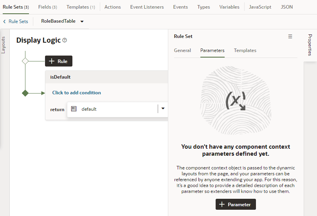Viewport: 317px width, 216px height.
Task: Open the Event Listeners tab
Action: pos(147,7)
